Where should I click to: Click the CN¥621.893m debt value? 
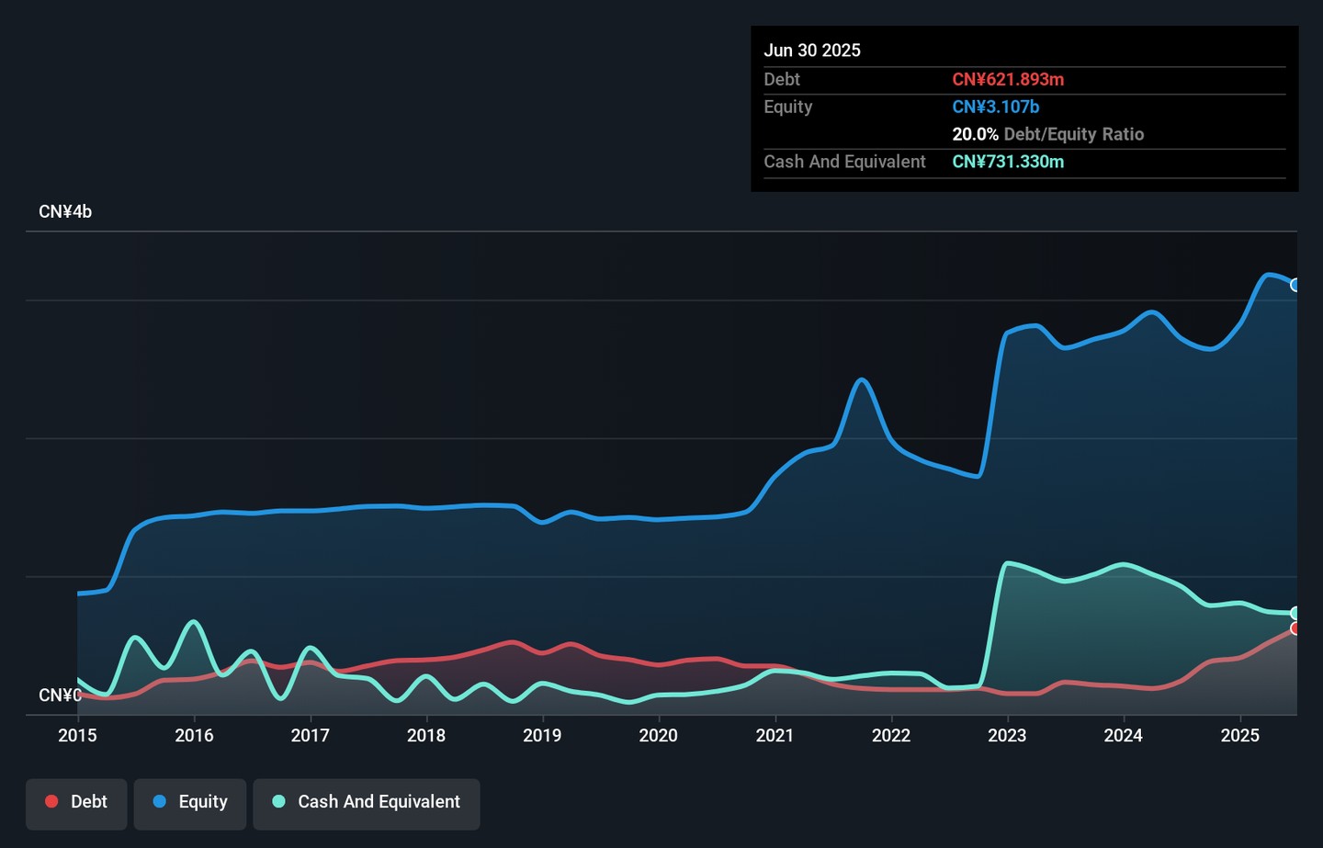[1008, 80]
